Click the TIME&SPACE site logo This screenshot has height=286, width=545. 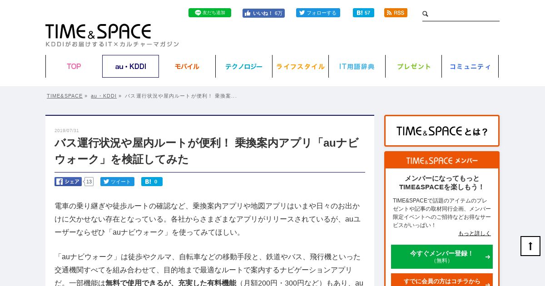[x=98, y=31]
